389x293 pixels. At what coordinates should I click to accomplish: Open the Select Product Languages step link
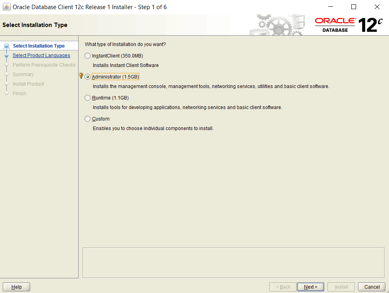click(41, 55)
